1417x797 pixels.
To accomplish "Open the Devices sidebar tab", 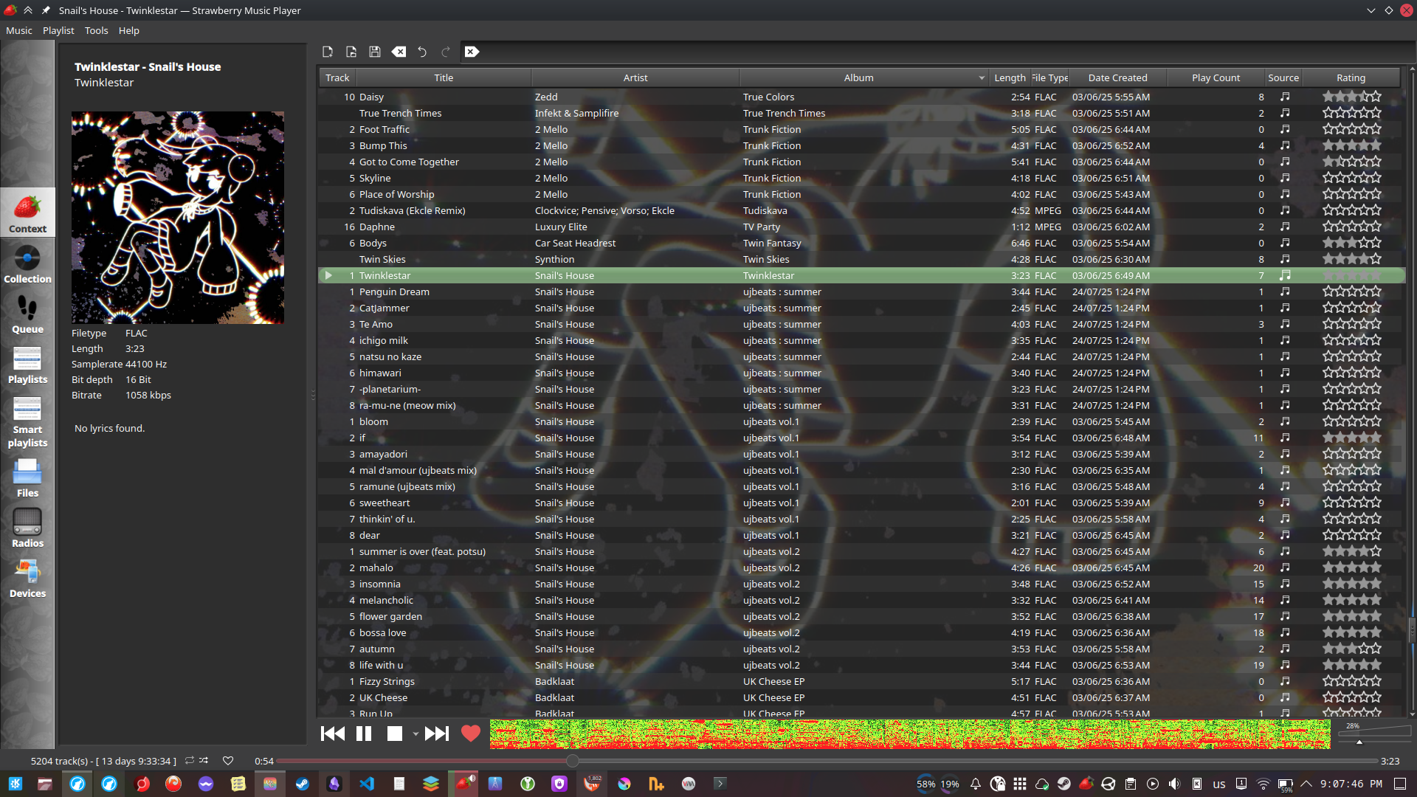I will [27, 578].
